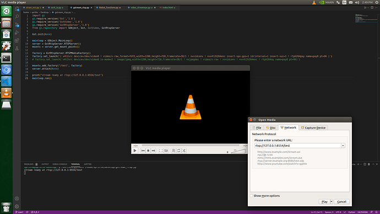Click errors and warnings count in status bar
The height and width of the screenshot is (214, 380).
(x=35, y=212)
